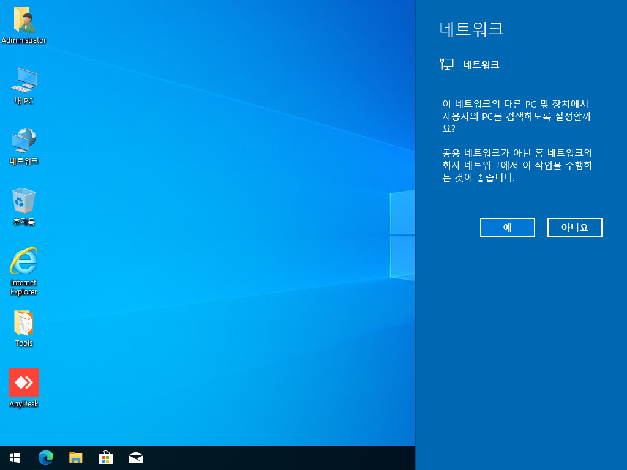Select the Internet Explorer desktop icon

point(24,271)
